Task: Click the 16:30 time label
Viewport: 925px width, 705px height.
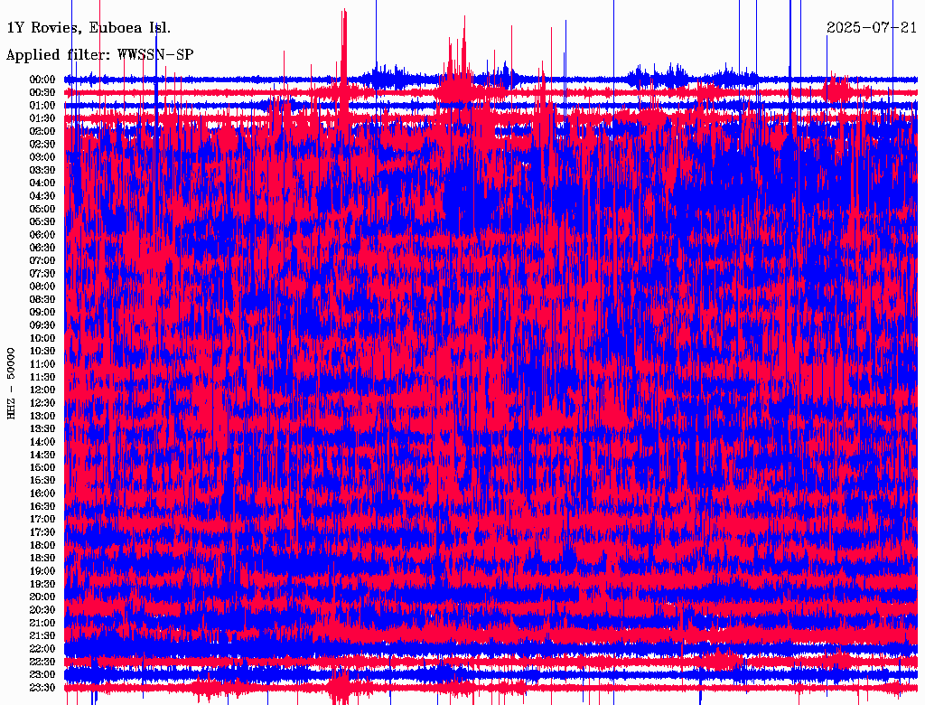Action: pos(42,507)
